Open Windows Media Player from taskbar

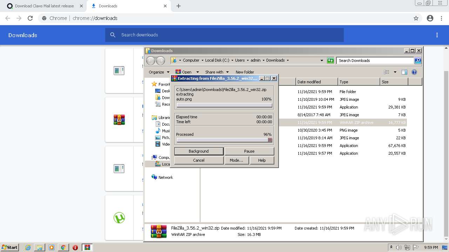point(52,247)
